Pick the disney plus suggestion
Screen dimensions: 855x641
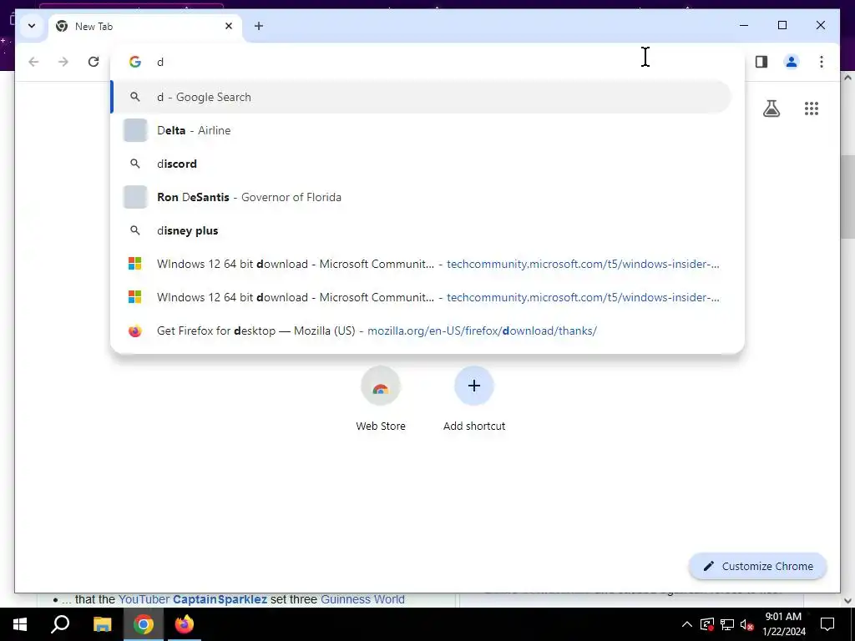[421, 230]
